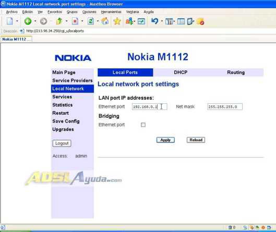Click the tile windows layout icon
The image size is (276, 232).
pyautogui.click(x=169, y=21)
